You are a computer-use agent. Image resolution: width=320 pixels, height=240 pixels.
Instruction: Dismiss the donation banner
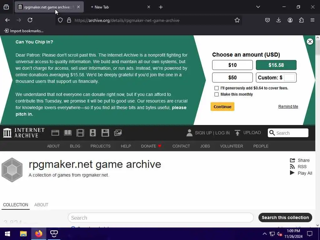tap(310, 42)
